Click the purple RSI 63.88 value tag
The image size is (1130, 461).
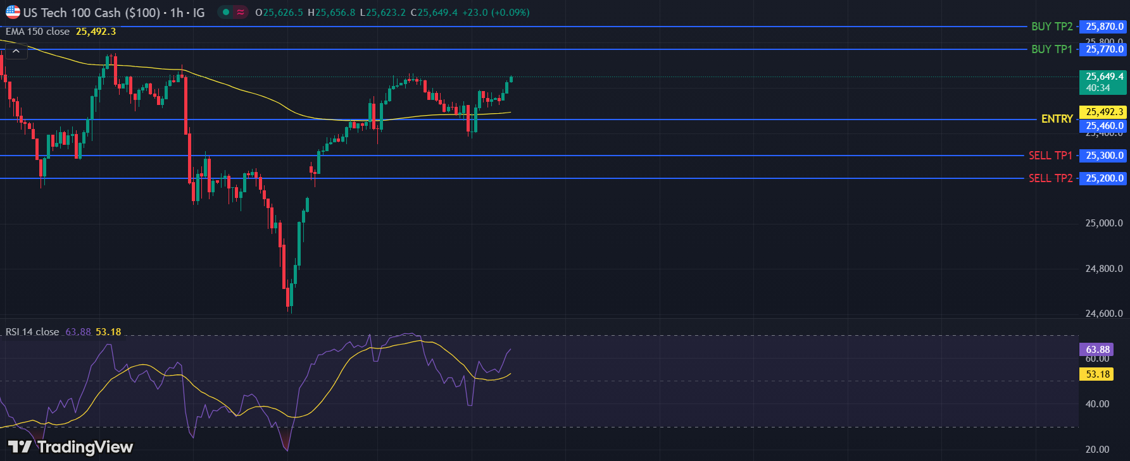tap(1098, 350)
